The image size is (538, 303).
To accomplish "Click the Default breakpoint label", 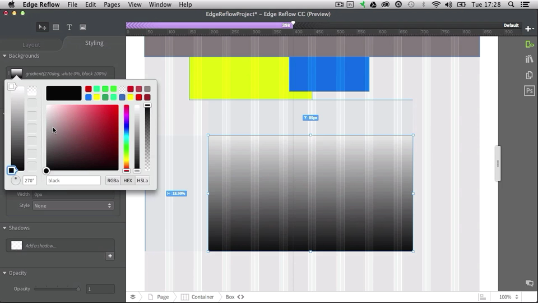I will coord(511,25).
